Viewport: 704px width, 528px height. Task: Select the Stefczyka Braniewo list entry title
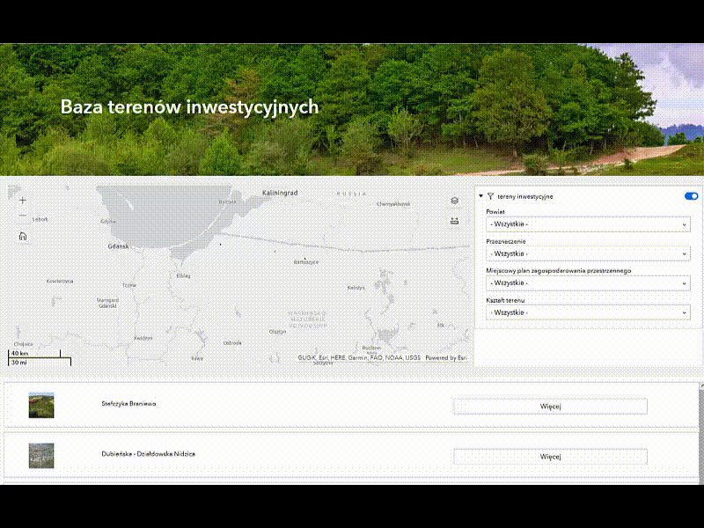coord(128,404)
